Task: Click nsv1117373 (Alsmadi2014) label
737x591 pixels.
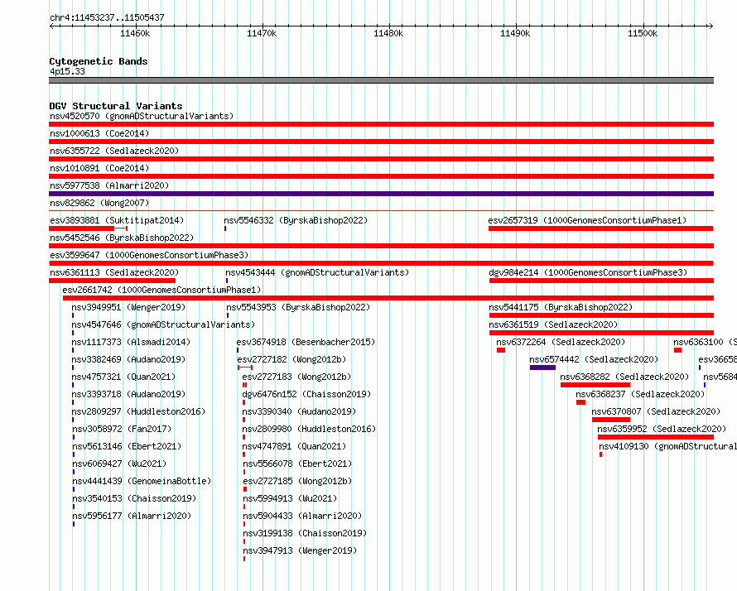Action: (131, 342)
